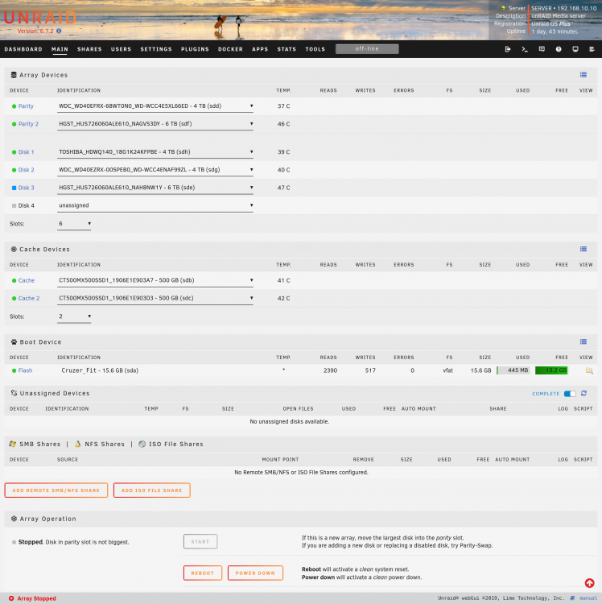Screen dimensions: 602x604
Task: Click the back-to-top red arrow icon
Action: coord(589,583)
